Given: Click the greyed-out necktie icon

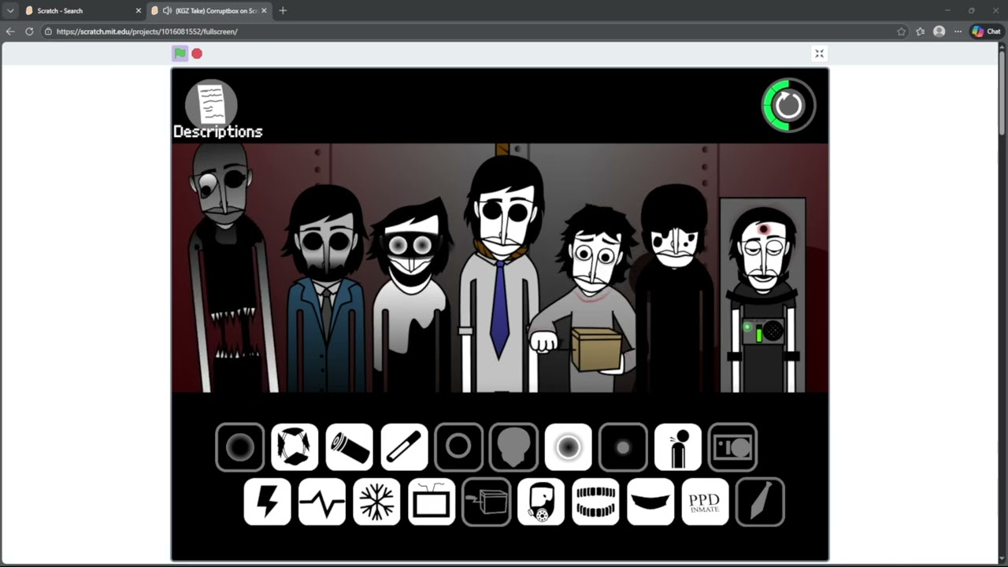Looking at the screenshot, I should [760, 502].
